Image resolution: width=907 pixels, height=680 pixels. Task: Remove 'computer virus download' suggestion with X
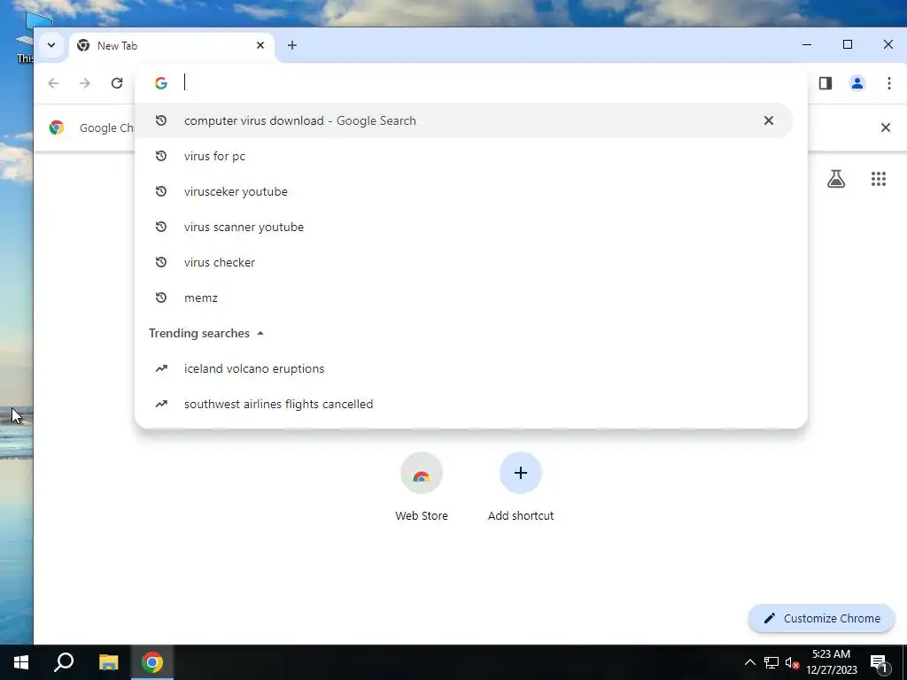coord(769,120)
